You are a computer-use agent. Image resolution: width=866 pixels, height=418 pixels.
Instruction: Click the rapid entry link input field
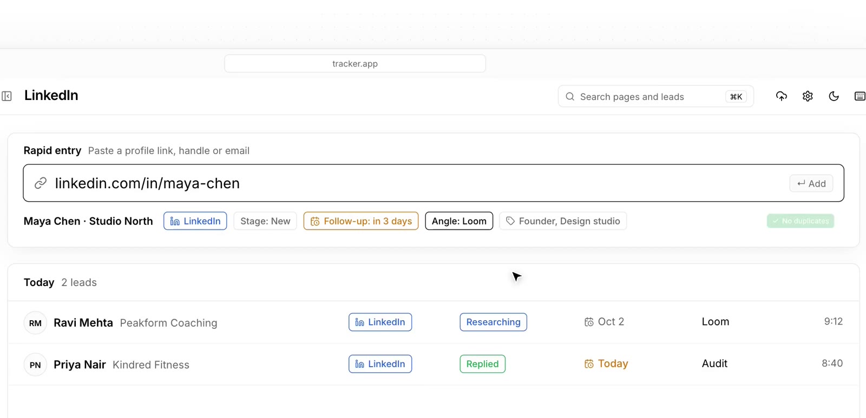(x=434, y=183)
